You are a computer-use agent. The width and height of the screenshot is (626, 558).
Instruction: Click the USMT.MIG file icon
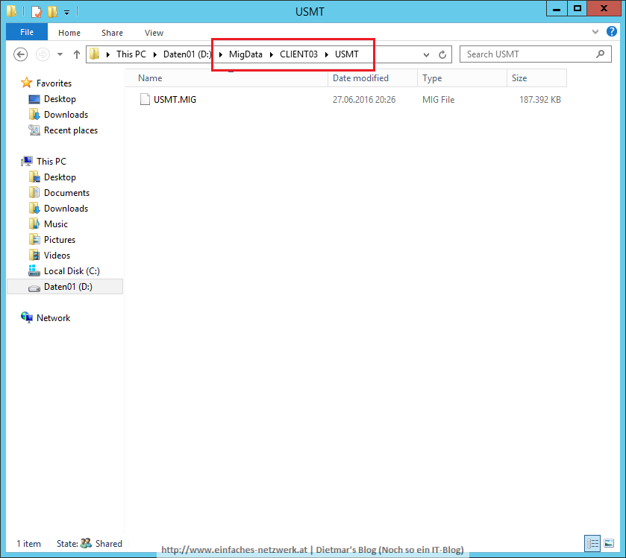coord(145,99)
